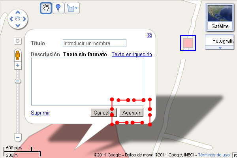Image resolution: width=237 pixels, height=158 pixels.
Task: Select the draw shape tool
Action: 70,8
